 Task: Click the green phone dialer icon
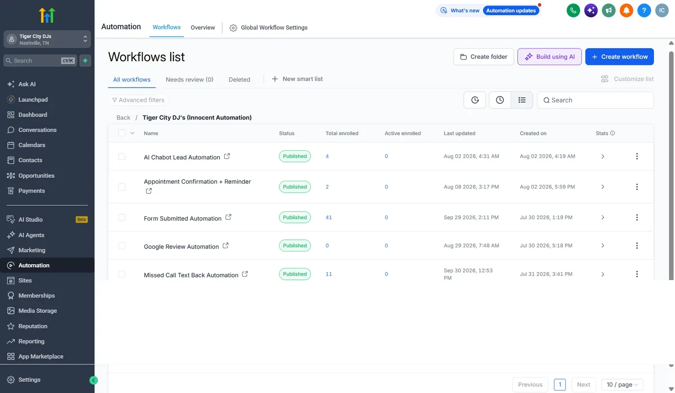(x=573, y=11)
